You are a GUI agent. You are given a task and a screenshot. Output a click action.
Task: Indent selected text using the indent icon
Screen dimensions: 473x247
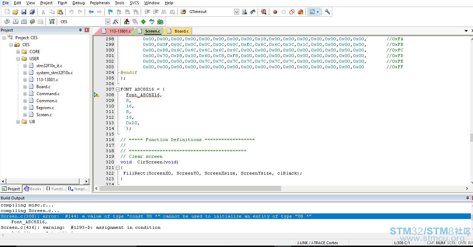click(x=147, y=12)
